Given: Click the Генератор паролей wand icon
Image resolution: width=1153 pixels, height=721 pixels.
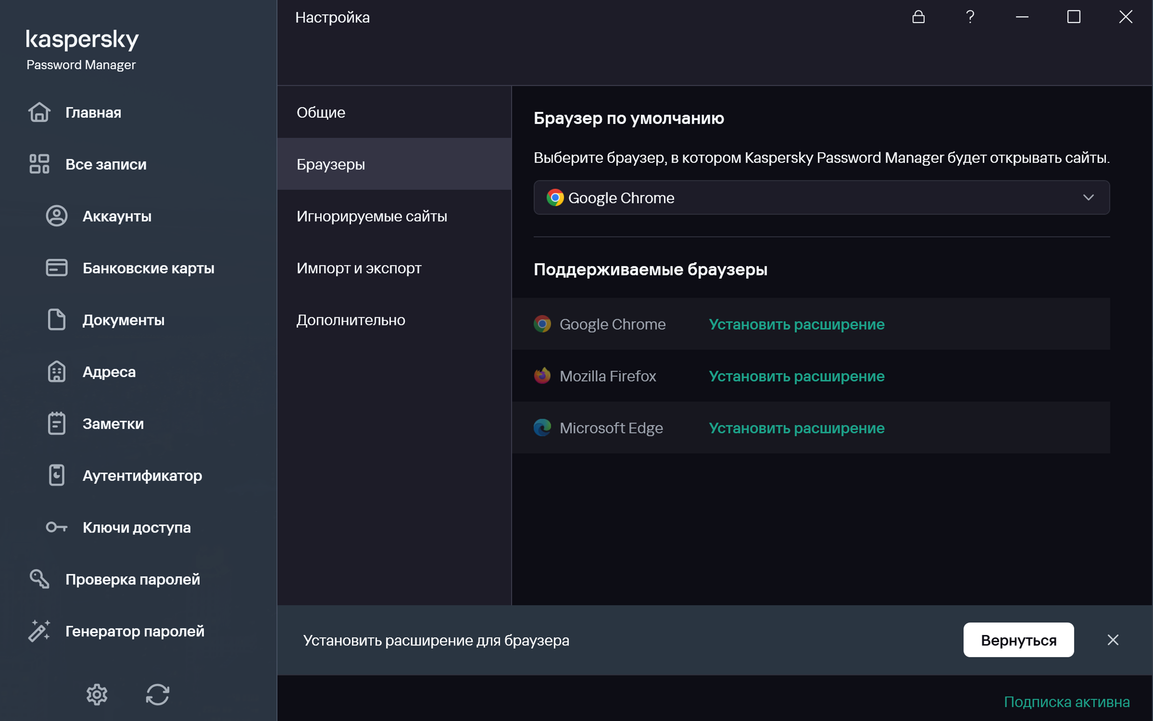Looking at the screenshot, I should click(x=39, y=631).
